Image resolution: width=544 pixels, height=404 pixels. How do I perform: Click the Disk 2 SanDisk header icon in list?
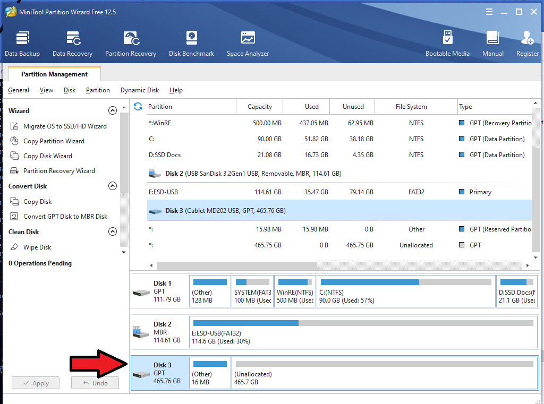click(x=155, y=174)
